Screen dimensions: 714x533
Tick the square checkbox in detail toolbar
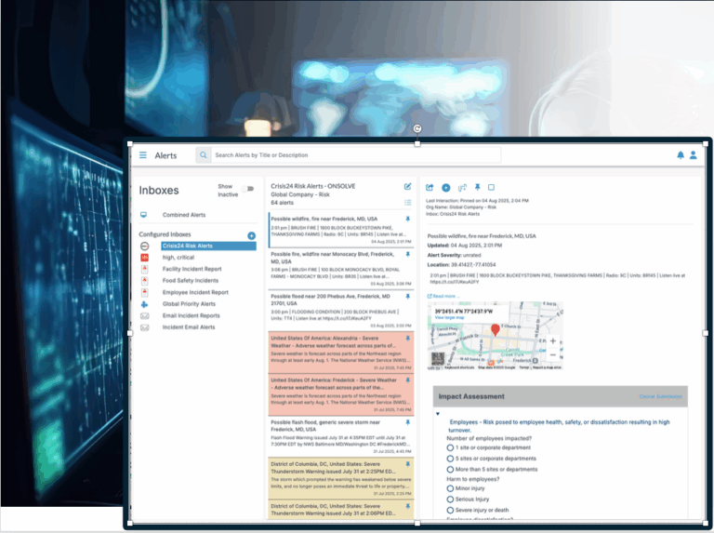click(491, 187)
